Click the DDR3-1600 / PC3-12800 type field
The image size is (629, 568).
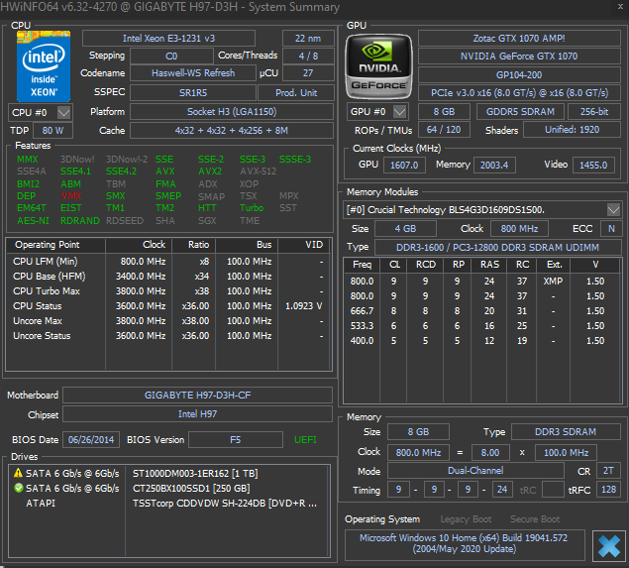point(497,247)
